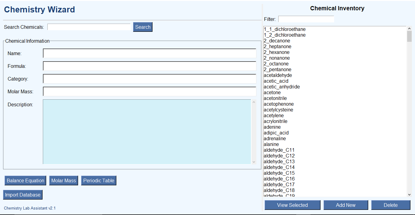Click inventory scrollbar down arrow
The width and height of the screenshot is (415, 215).
point(409,194)
